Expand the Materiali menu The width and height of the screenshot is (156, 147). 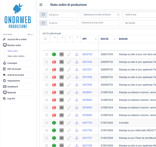[18, 93]
